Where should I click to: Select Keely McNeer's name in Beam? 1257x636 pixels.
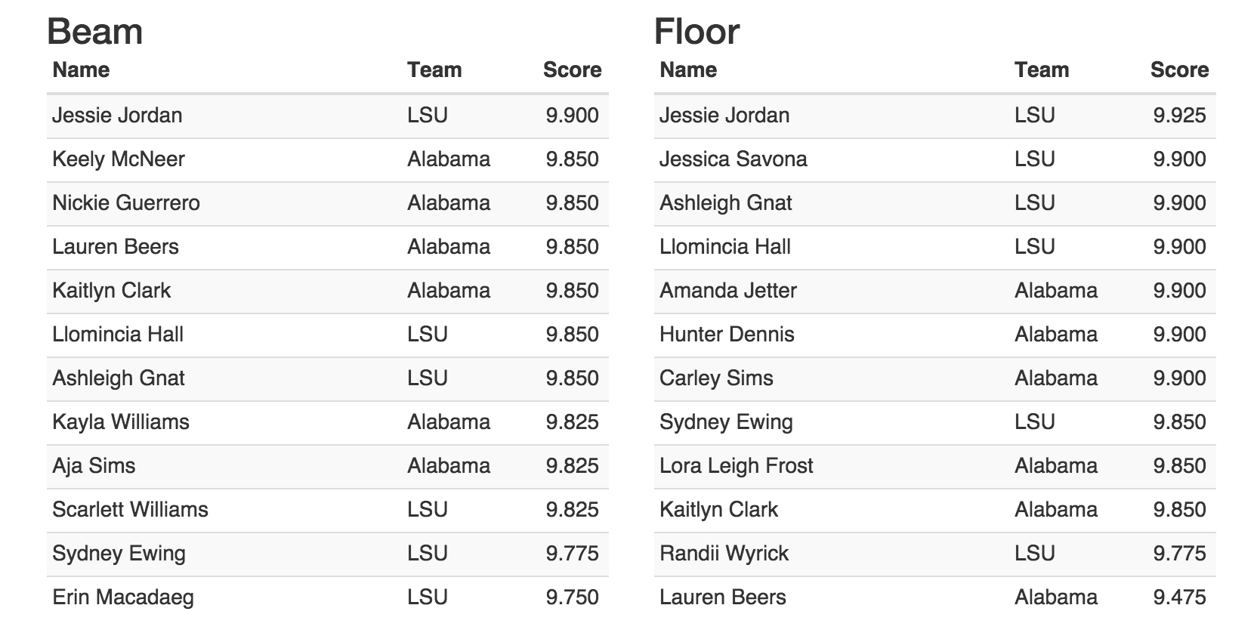pyautogui.click(x=119, y=159)
